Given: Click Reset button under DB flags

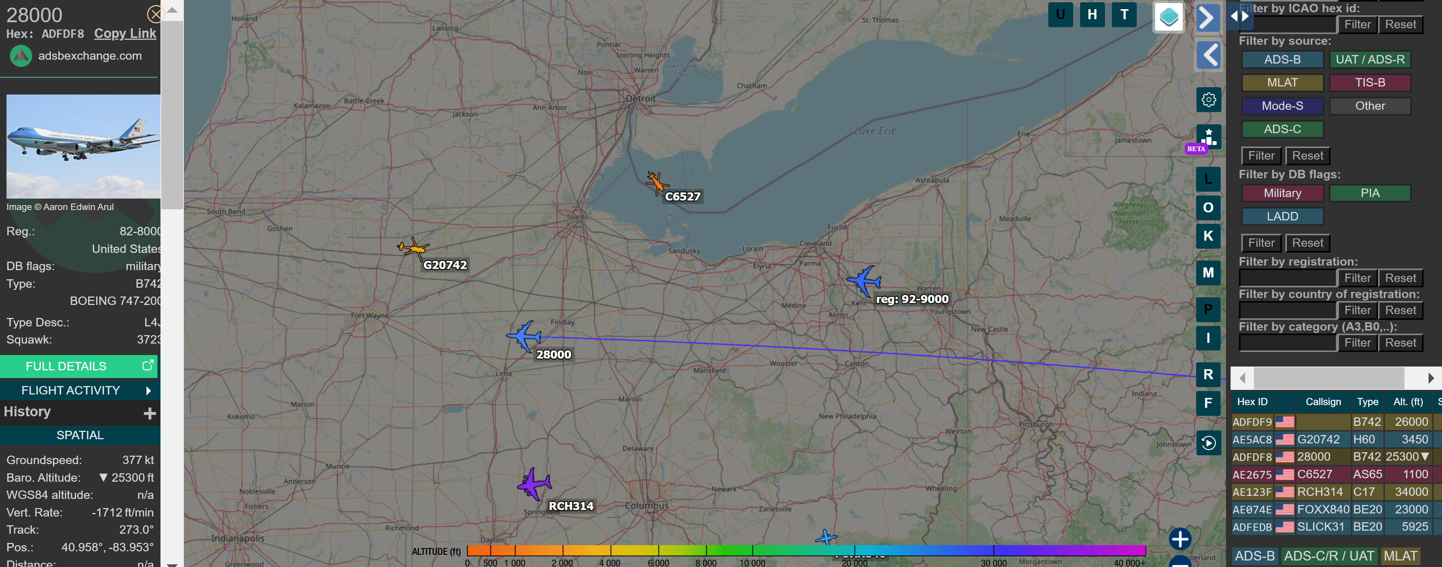Looking at the screenshot, I should 1307,243.
